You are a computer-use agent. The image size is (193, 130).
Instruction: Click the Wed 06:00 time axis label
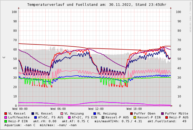58,109
